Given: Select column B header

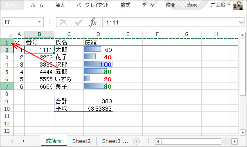Looking at the screenshot, I should pyautogui.click(x=39, y=34).
